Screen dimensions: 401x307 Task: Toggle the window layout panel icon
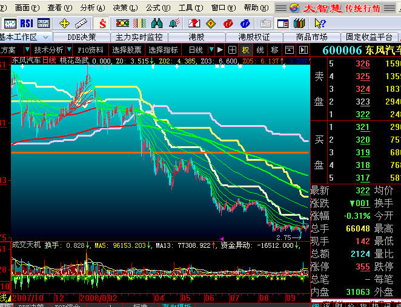(x=283, y=24)
